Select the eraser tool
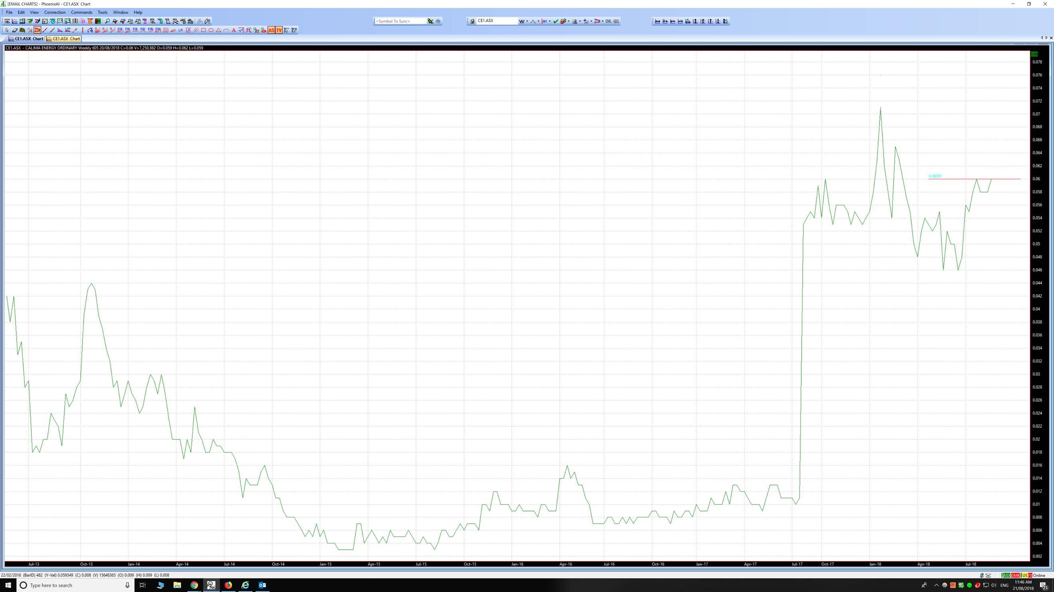Viewport: 1054px width, 592px height. pyautogui.click(x=15, y=30)
